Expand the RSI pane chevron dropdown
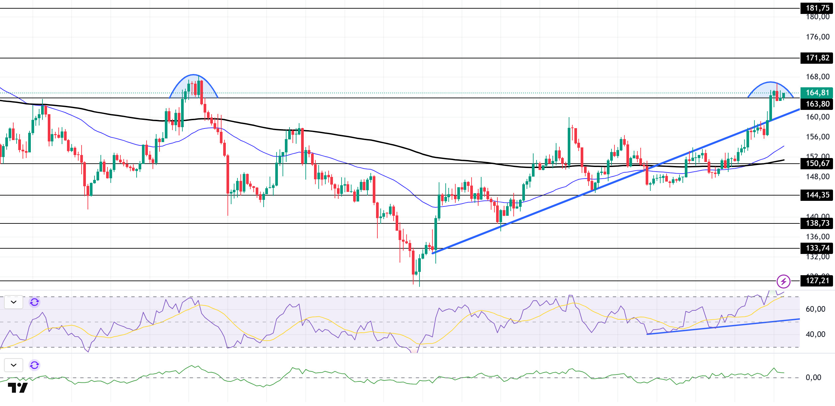 (14, 302)
